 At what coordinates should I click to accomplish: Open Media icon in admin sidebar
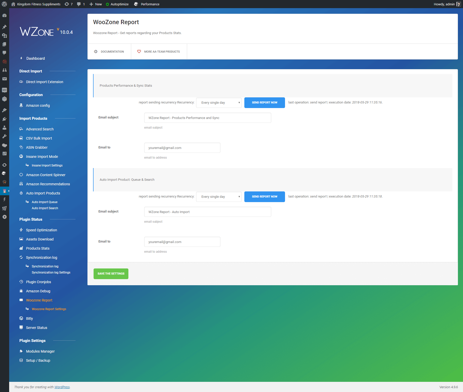tap(4, 36)
